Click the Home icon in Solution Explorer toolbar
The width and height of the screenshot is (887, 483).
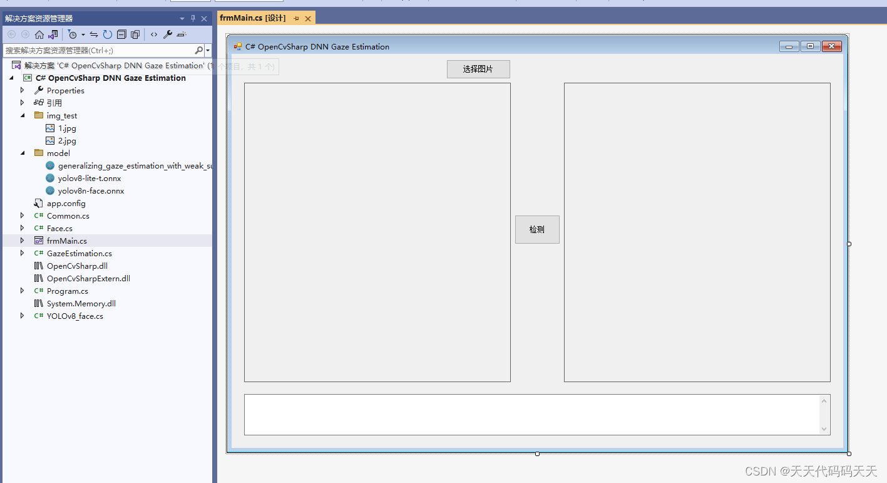39,34
